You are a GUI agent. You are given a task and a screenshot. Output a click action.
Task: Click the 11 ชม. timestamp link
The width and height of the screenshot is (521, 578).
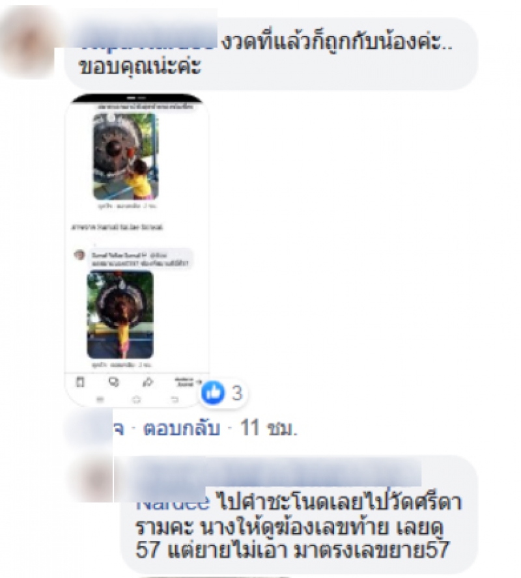pyautogui.click(x=268, y=428)
